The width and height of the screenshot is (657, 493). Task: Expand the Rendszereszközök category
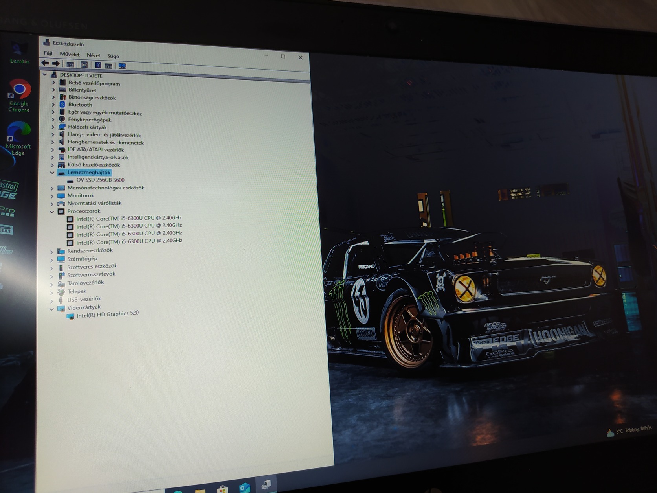click(51, 252)
